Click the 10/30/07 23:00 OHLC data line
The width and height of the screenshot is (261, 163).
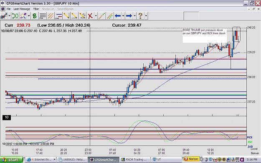[41, 31]
